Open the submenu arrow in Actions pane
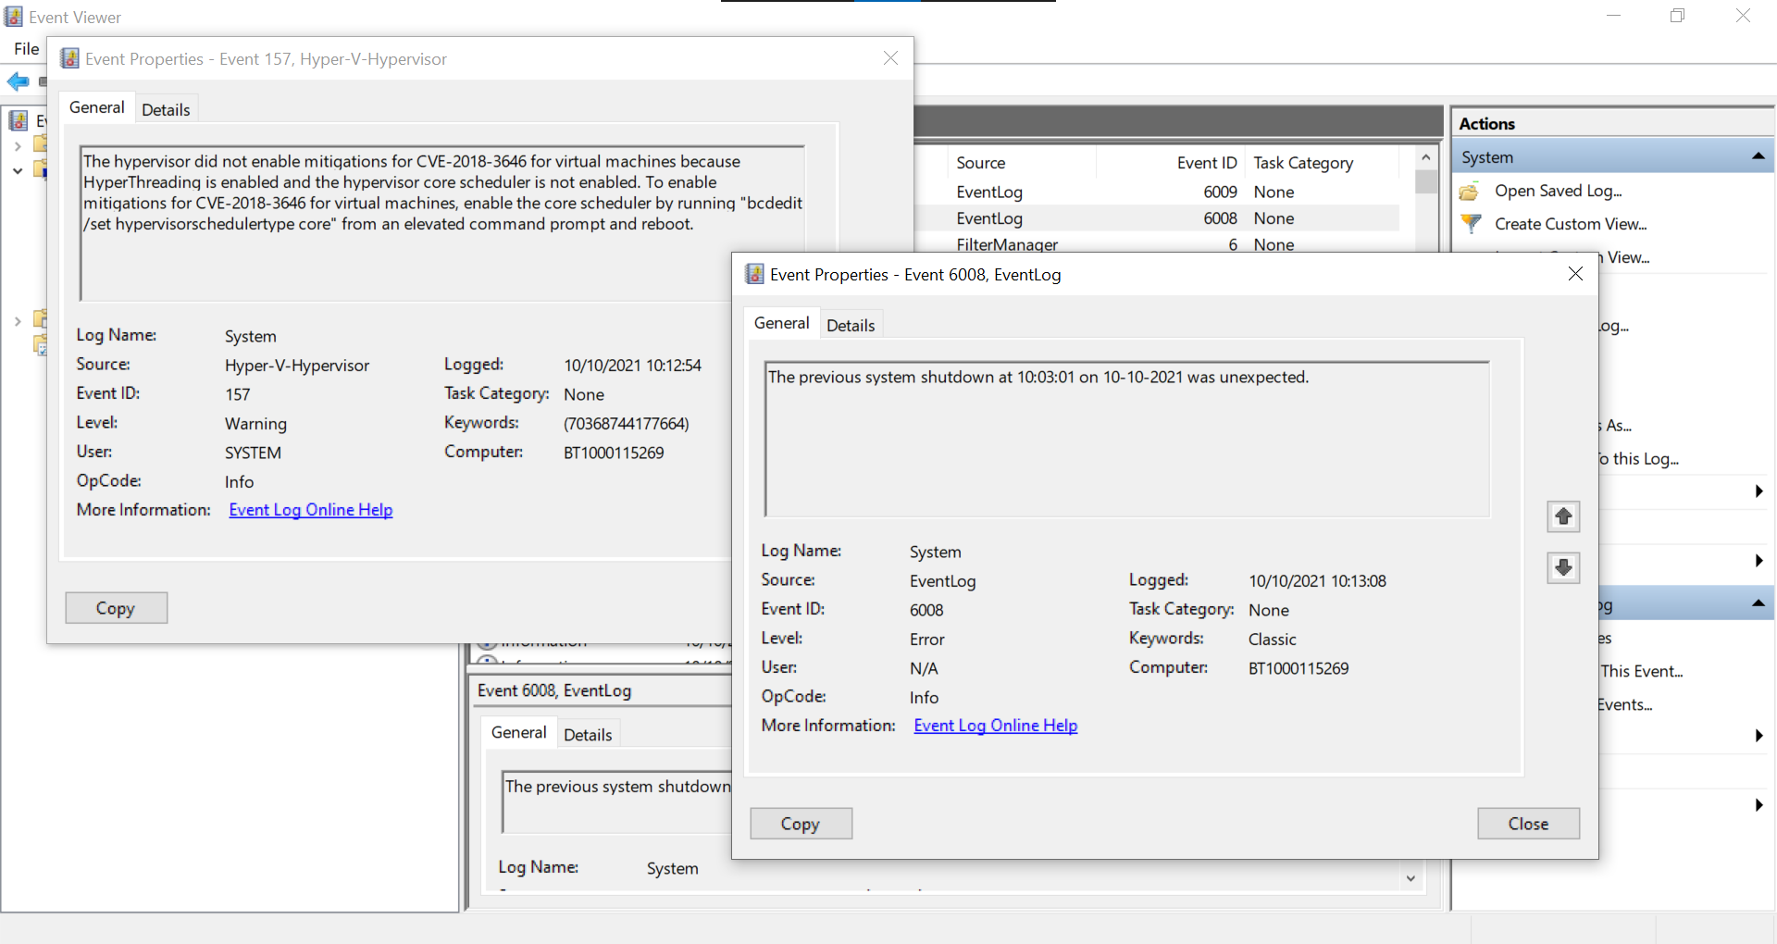This screenshot has height=944, width=1777. (x=1758, y=491)
